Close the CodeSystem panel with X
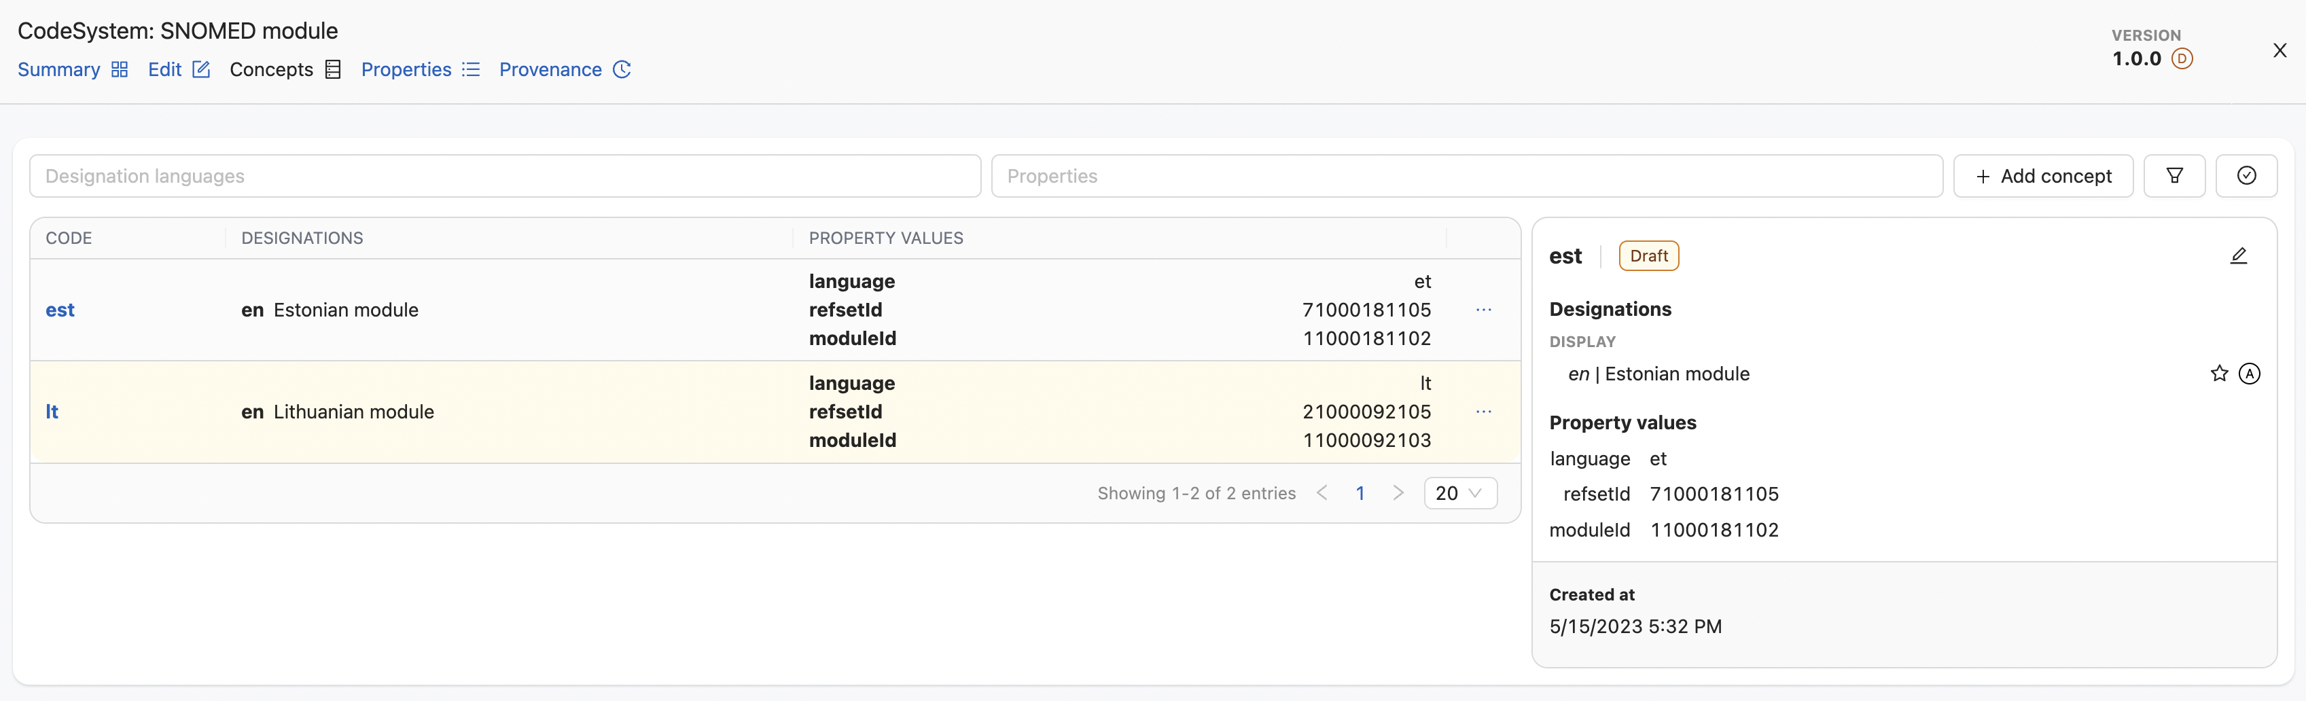This screenshot has width=2306, height=701. pyautogui.click(x=2279, y=51)
